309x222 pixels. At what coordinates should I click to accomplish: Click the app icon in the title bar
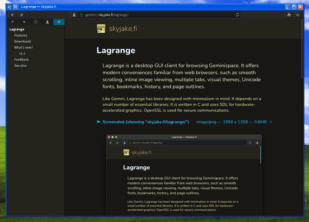[9, 7]
